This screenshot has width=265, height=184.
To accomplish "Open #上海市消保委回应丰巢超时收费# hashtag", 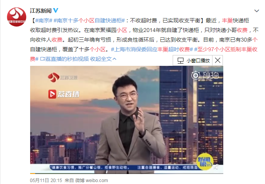I will [x=152, y=49].
